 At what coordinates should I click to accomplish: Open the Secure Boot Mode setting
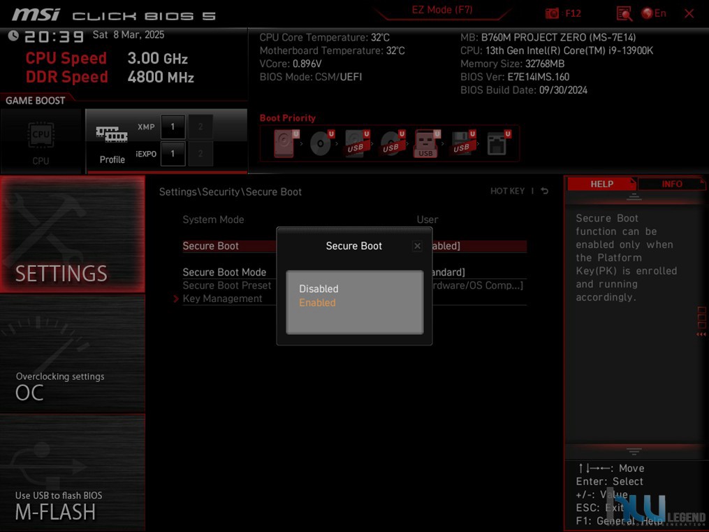(x=355, y=273)
